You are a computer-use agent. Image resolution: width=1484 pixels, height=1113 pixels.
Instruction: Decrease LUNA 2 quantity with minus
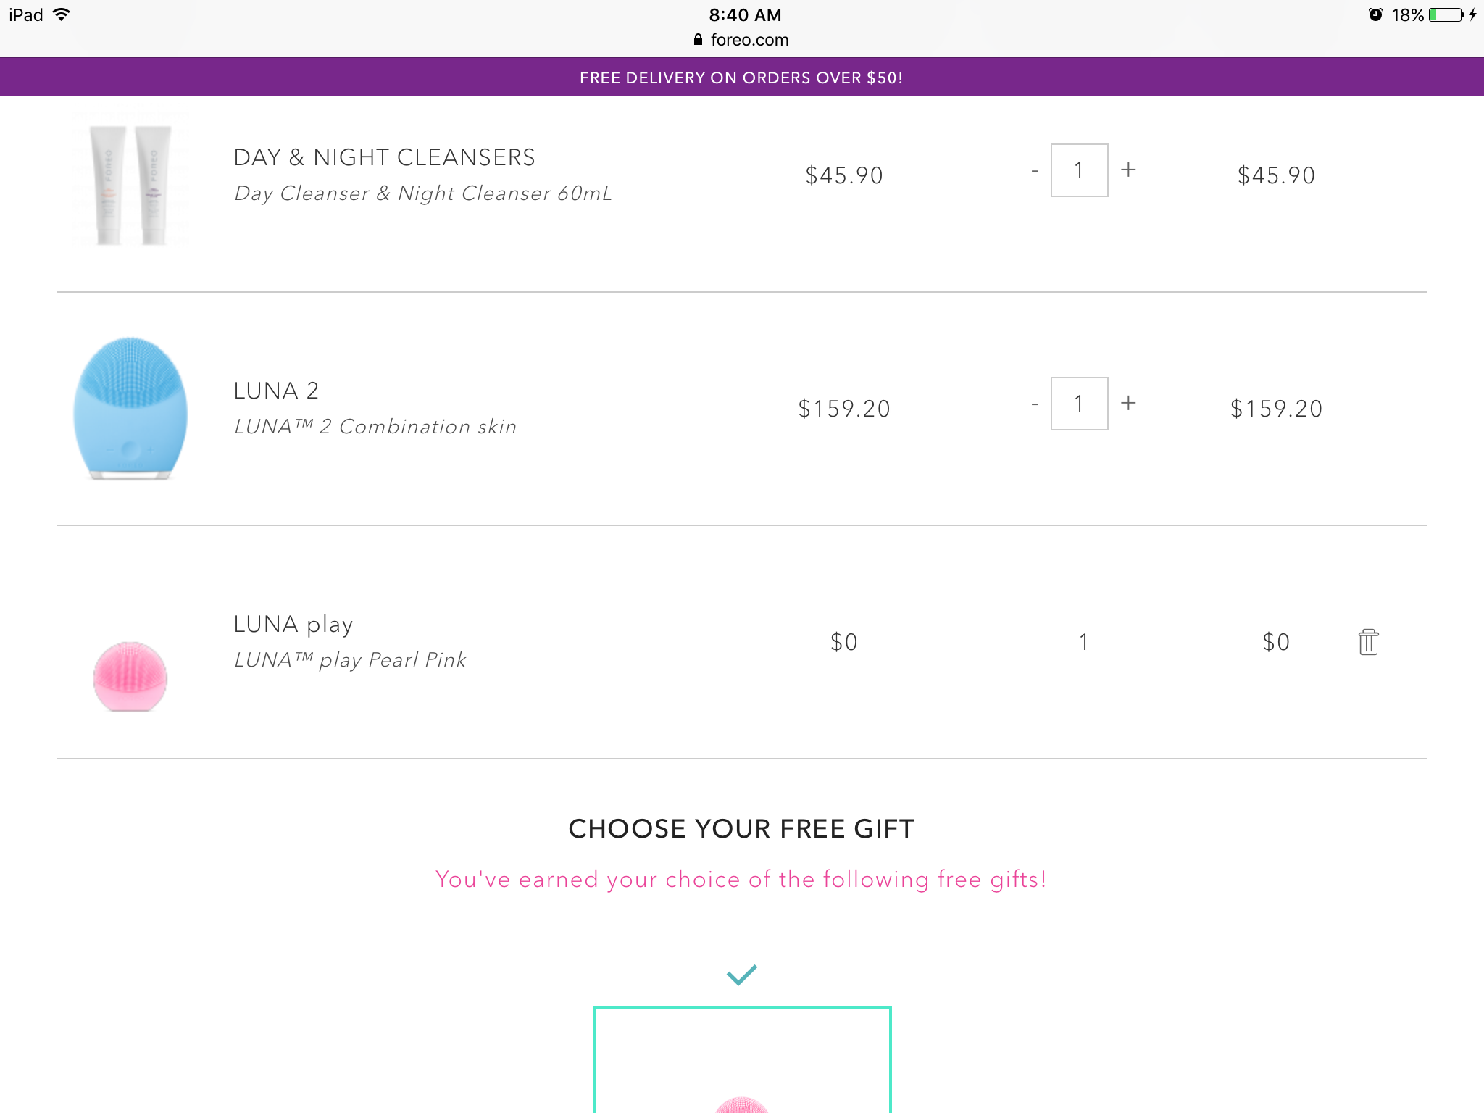1035,404
